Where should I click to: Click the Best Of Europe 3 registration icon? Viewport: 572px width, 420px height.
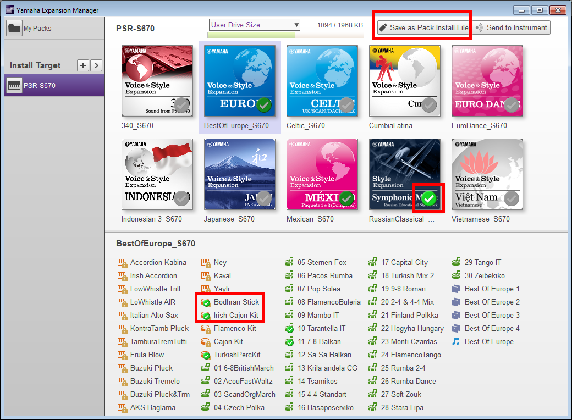click(457, 315)
